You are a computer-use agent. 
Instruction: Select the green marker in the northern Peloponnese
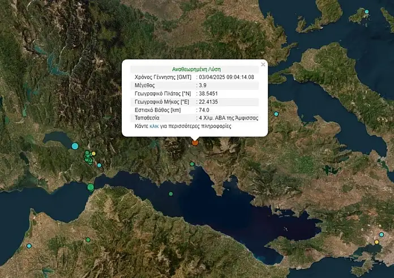coord(88,240)
